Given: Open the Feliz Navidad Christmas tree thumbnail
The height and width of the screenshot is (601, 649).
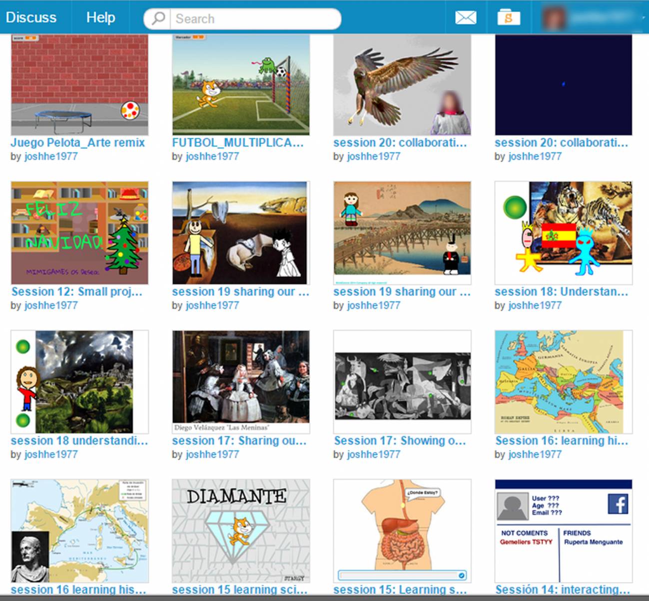Looking at the screenshot, I should 79,233.
